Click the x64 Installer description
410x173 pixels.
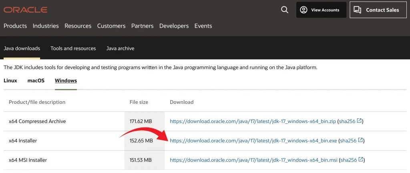tap(23, 141)
